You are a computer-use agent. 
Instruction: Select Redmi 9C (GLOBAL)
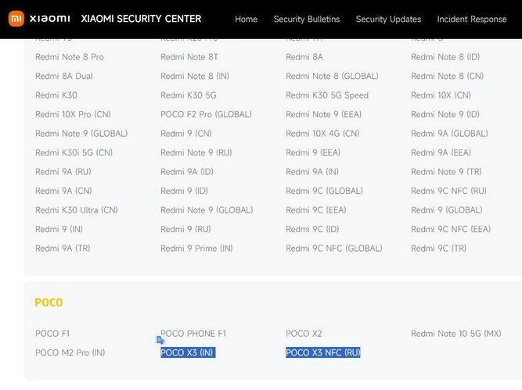pyautogui.click(x=324, y=191)
